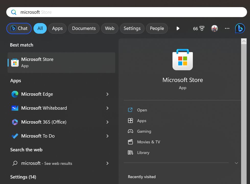Open Microsoft Rewards points 66
This screenshot has height=184, width=250.
pyautogui.click(x=198, y=28)
